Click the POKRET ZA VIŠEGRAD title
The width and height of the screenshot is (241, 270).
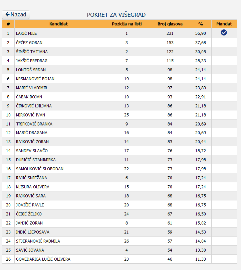[x=116, y=15]
